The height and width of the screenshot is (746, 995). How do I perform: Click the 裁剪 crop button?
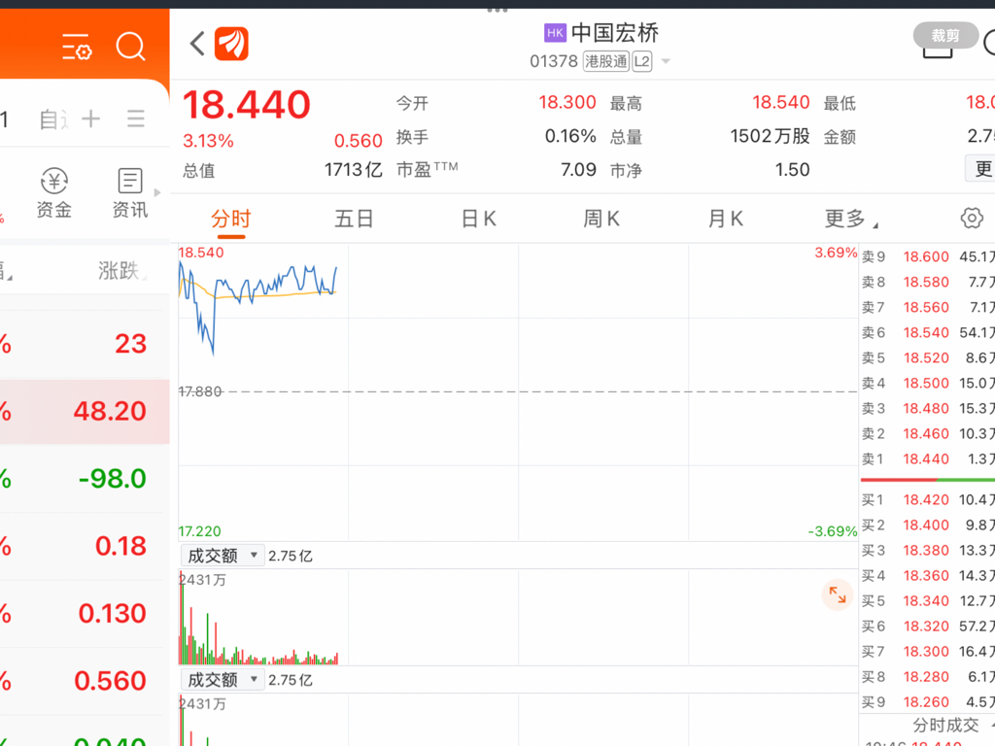pyautogui.click(x=945, y=36)
